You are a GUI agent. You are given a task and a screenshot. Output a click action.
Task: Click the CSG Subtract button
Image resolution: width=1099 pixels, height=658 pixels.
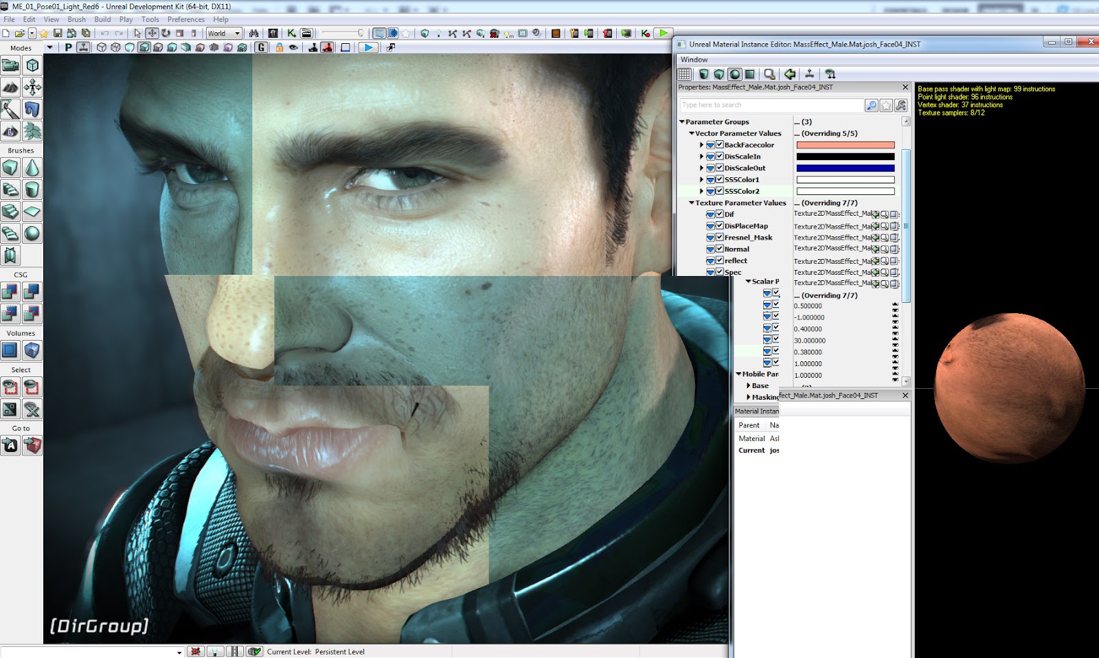32,292
